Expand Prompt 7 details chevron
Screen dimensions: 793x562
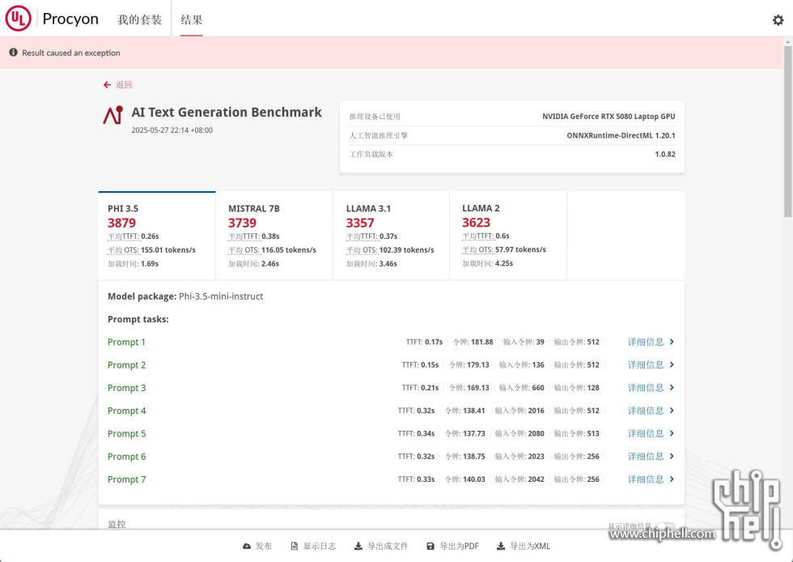[x=672, y=479]
